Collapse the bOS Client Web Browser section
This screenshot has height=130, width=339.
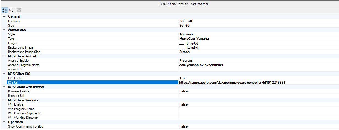(4, 87)
